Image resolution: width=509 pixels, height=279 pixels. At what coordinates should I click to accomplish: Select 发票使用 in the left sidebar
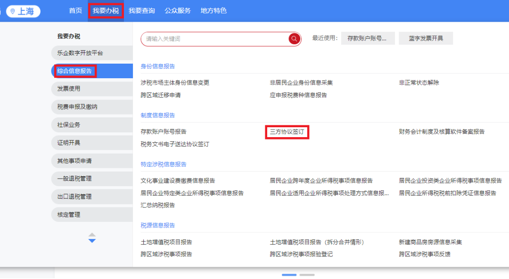point(69,89)
